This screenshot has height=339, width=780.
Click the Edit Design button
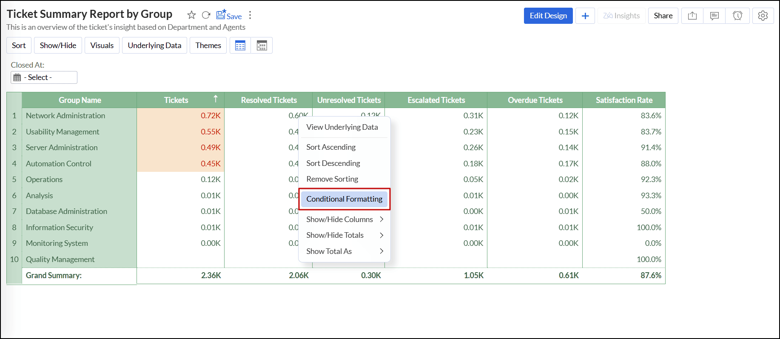[548, 16]
